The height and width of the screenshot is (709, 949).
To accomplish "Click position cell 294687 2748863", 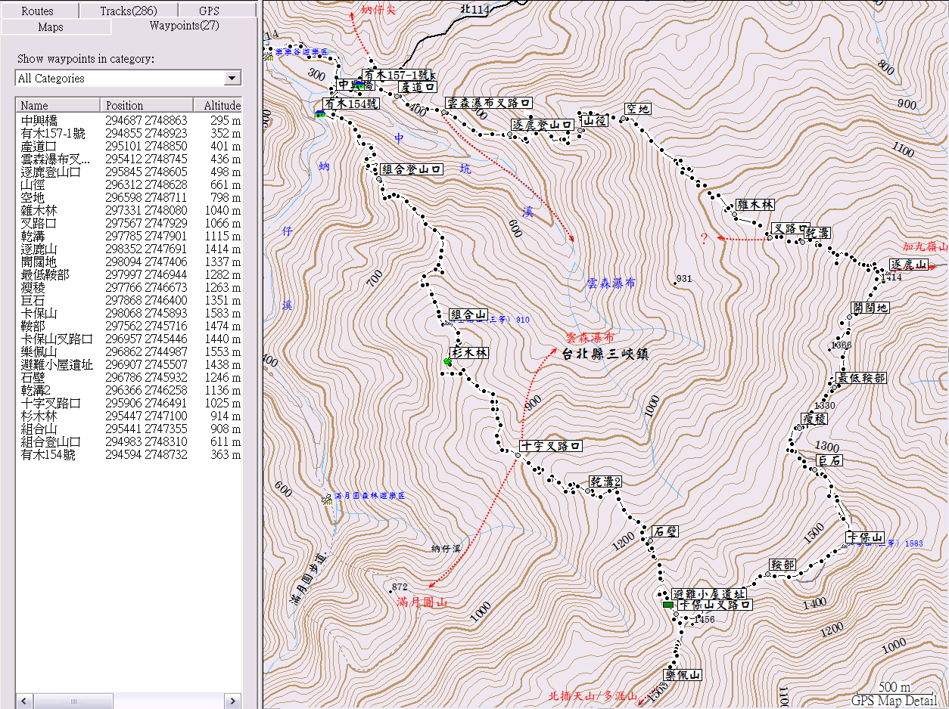I will [x=146, y=120].
